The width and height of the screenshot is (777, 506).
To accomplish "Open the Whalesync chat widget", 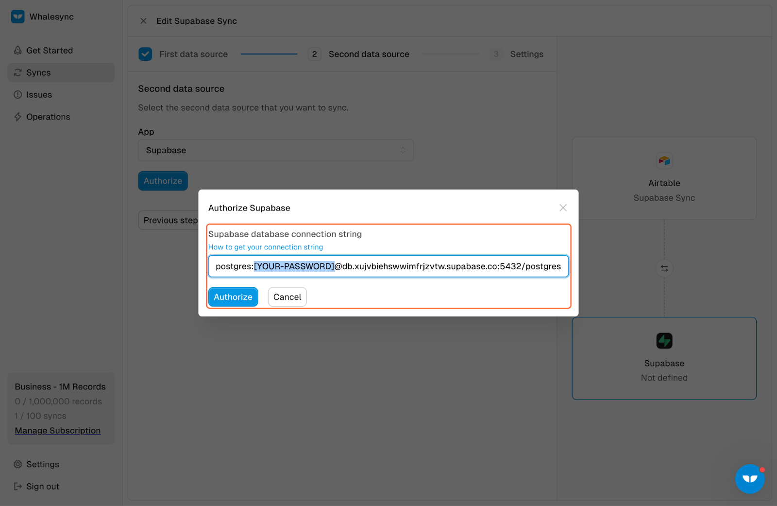I will [750, 479].
